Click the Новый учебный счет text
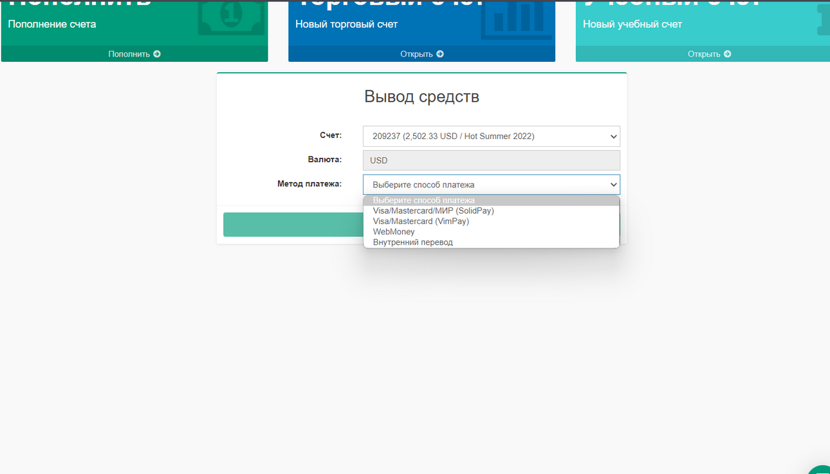The width and height of the screenshot is (830, 474). click(632, 24)
